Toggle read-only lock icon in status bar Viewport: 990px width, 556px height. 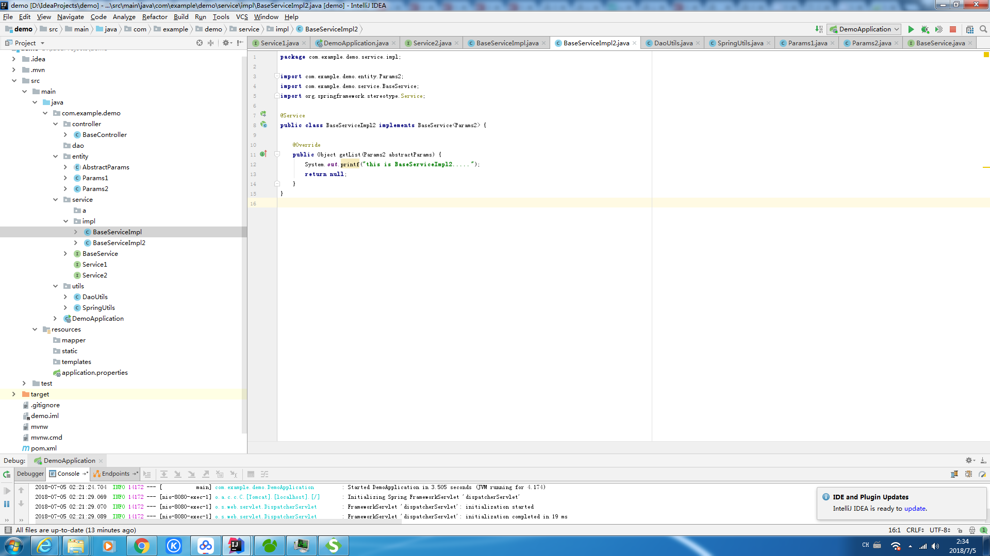(x=960, y=530)
